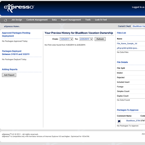Expand the From date dropdown
The width and height of the screenshot is (145, 145).
[x=66, y=39]
